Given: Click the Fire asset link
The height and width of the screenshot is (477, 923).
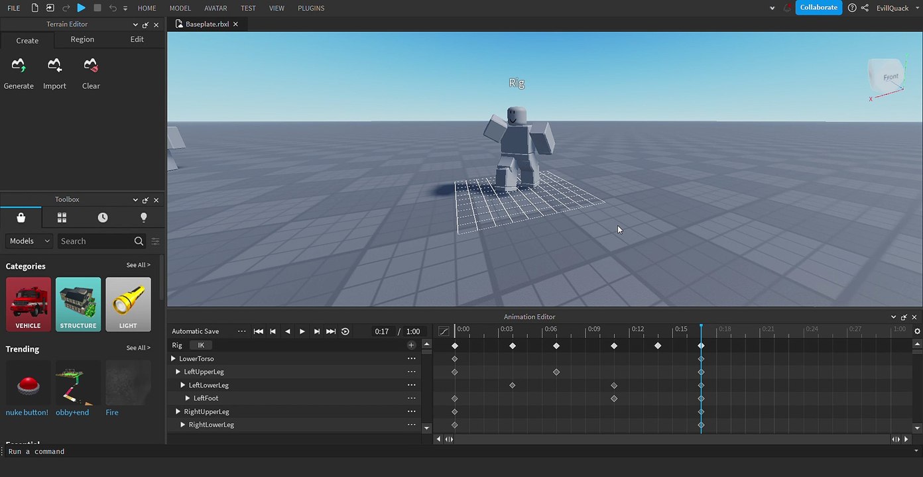Looking at the screenshot, I should [112, 412].
